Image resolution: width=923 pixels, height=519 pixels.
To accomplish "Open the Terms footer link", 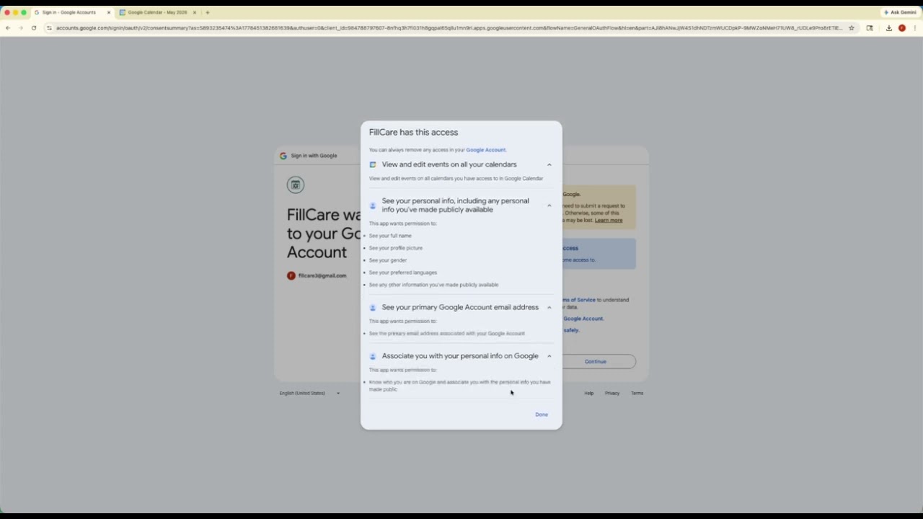I will [x=637, y=394].
